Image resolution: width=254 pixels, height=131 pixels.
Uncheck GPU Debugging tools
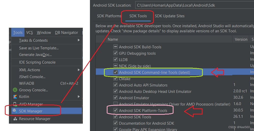tap(115, 53)
